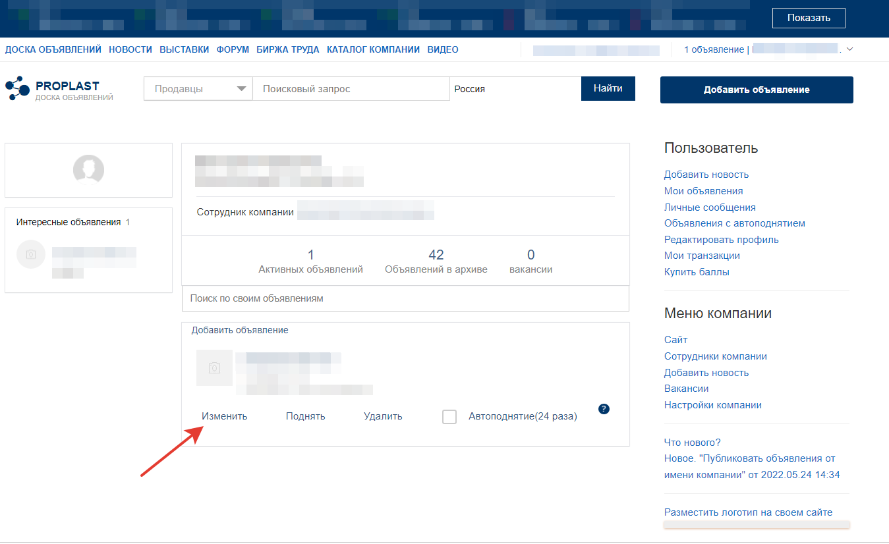Open the Публиковать объявления от имени компании news
889x544 pixels.
point(752,466)
